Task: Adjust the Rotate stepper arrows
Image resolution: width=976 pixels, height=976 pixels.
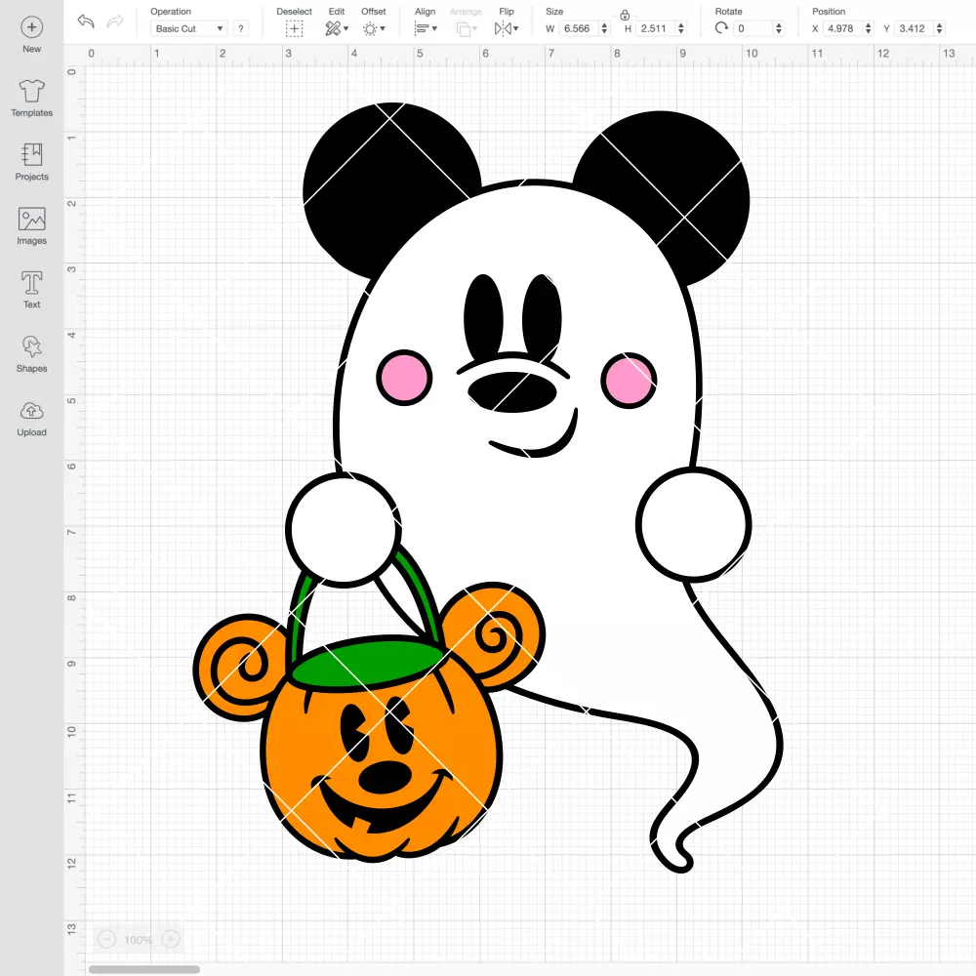Action: [779, 28]
